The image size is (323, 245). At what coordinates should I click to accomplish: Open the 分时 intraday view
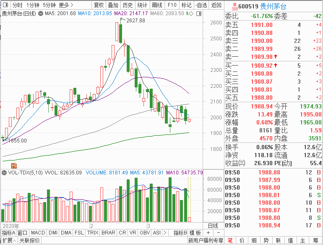pyautogui.click(x=18, y=5)
